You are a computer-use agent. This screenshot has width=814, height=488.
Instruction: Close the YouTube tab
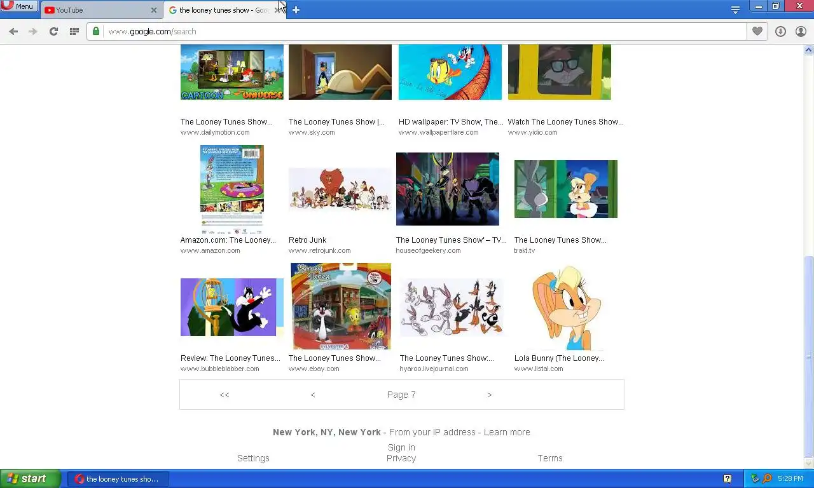(153, 10)
